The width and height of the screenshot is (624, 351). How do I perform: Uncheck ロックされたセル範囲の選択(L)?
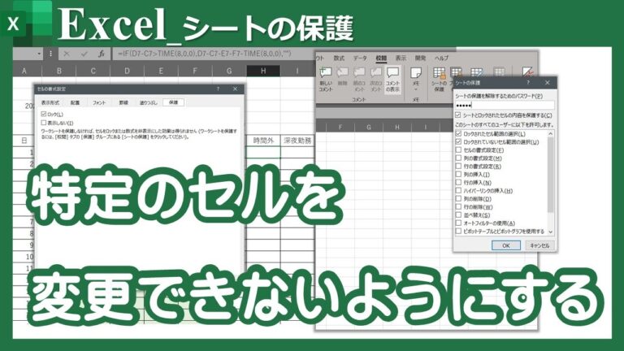coord(458,134)
